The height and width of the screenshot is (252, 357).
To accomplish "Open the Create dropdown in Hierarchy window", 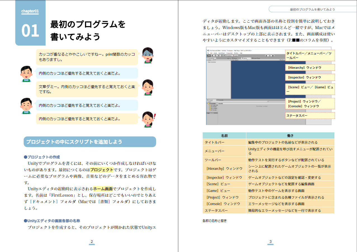I will pyautogui.click(x=209, y=60).
